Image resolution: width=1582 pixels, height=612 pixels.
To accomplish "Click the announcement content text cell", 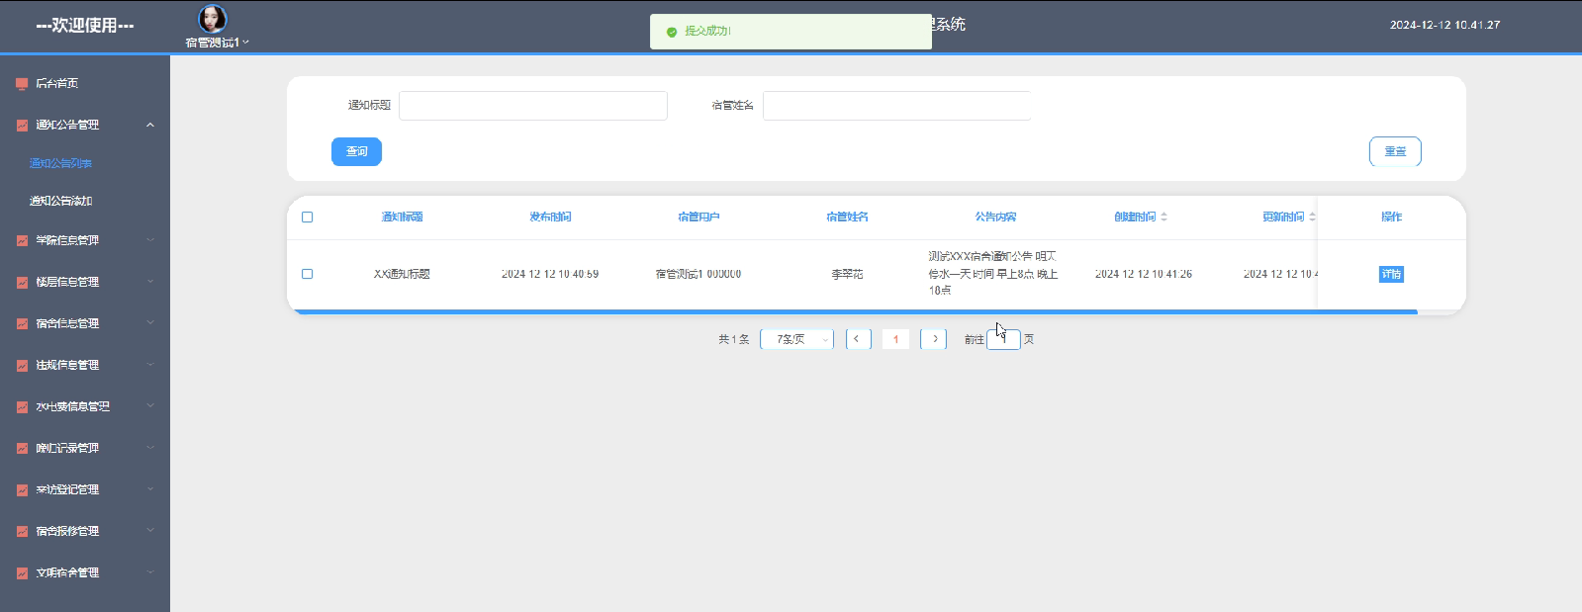I will click(993, 273).
